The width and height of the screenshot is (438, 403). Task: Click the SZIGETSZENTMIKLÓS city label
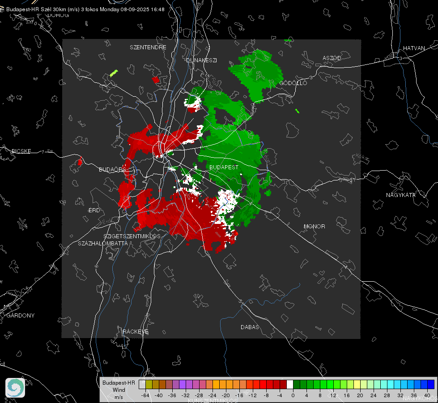(x=132, y=236)
